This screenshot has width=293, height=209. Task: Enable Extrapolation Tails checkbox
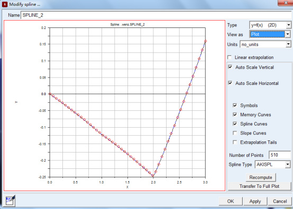click(x=235, y=142)
